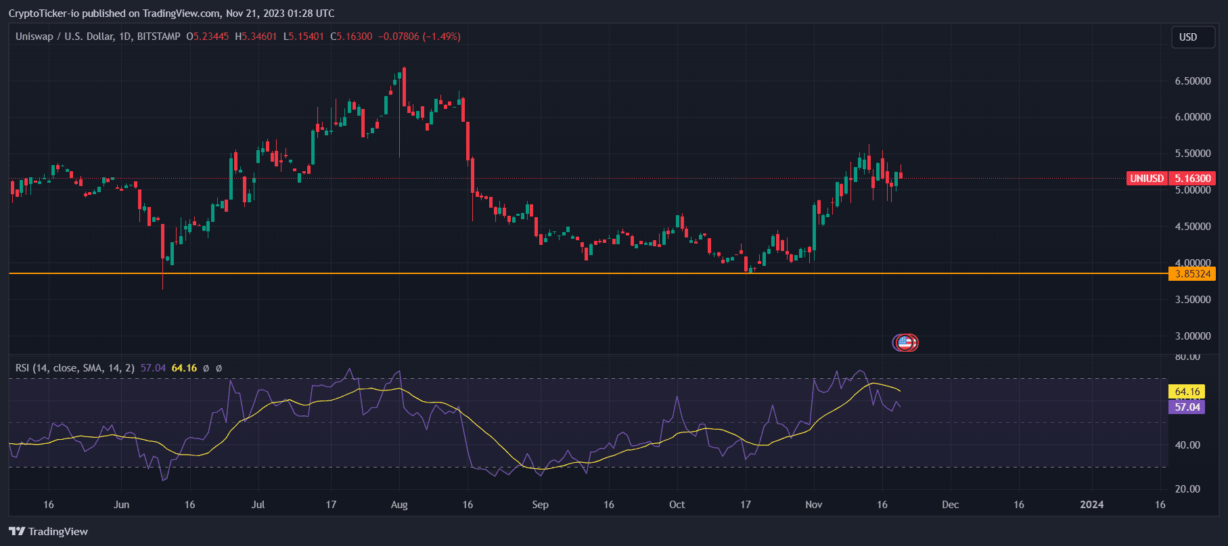Image resolution: width=1228 pixels, height=546 pixels.
Task: Click the 3.00000 price axis label
Action: coord(1192,336)
